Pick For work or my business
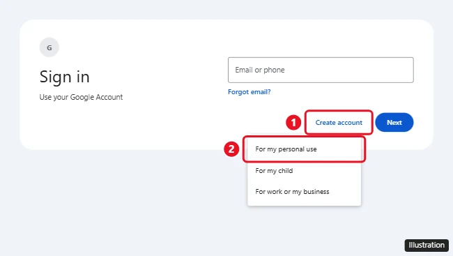Viewport: 453px width, 256px height. pyautogui.click(x=305, y=192)
